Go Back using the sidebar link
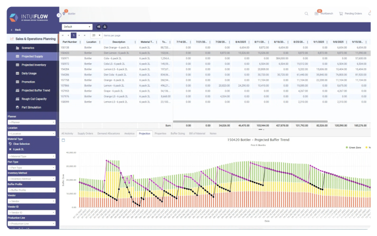Screen dimensions: 377x236 [16, 30]
